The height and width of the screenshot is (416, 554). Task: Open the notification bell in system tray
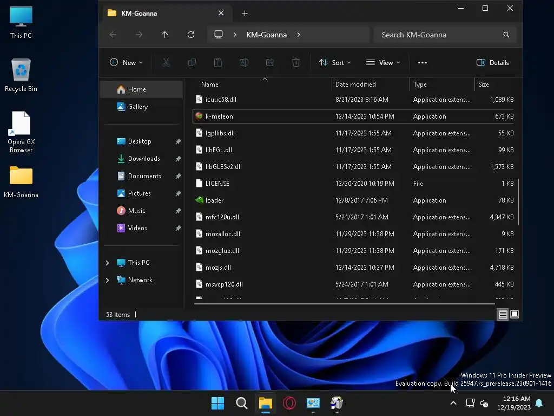coord(539,403)
